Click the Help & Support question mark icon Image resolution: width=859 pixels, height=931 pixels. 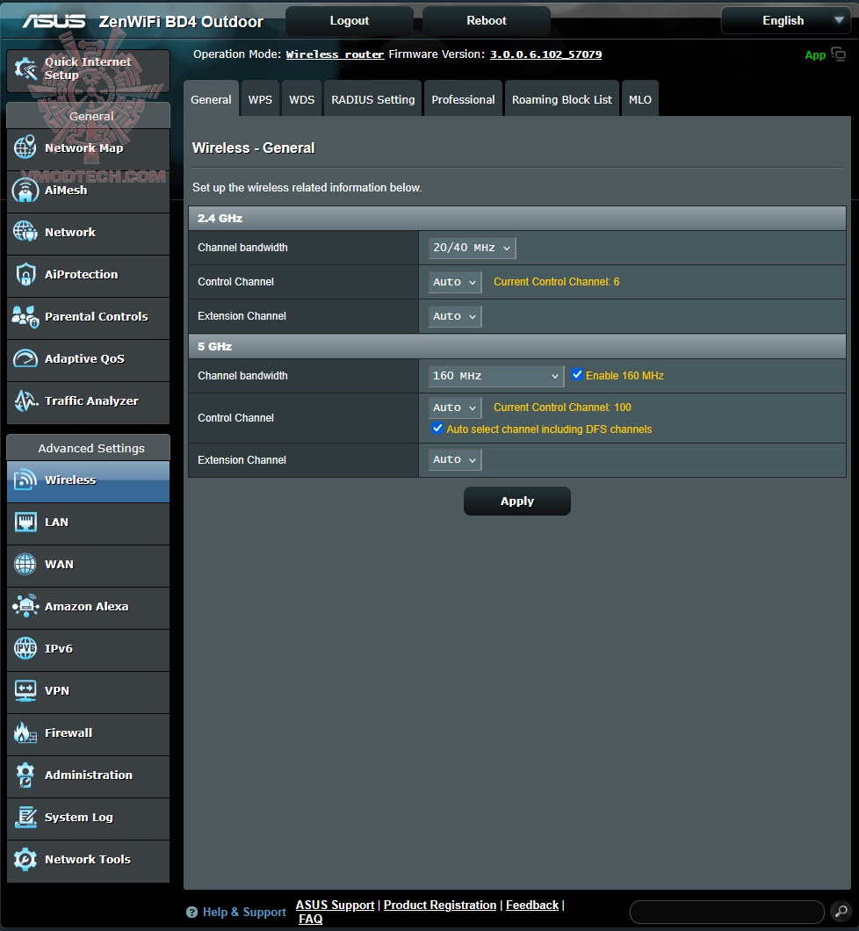[x=191, y=912]
